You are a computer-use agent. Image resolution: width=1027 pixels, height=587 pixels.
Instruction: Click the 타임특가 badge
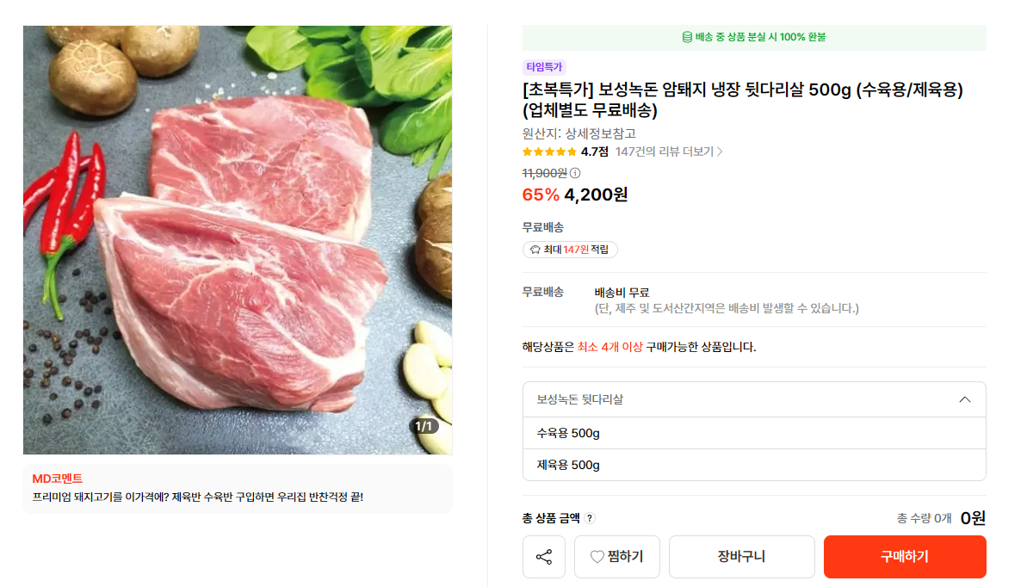[544, 67]
